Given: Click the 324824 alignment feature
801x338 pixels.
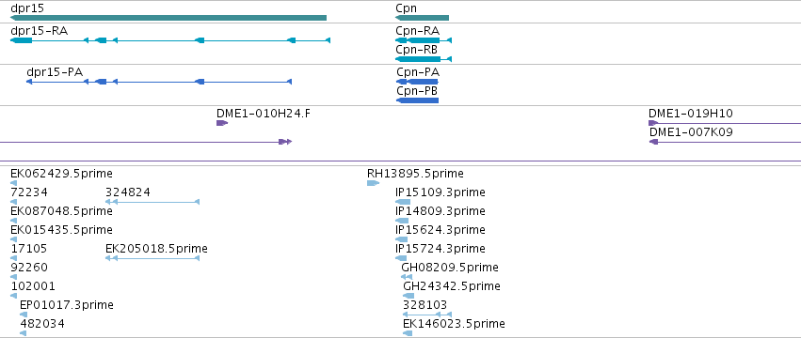Looking at the screenshot, I should [152, 202].
